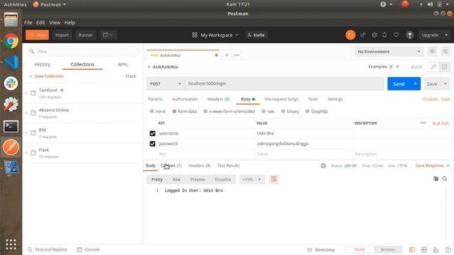Image resolution: width=454 pixels, height=255 pixels.
Task: Copy response body to clipboard icon
Action: click(436, 178)
